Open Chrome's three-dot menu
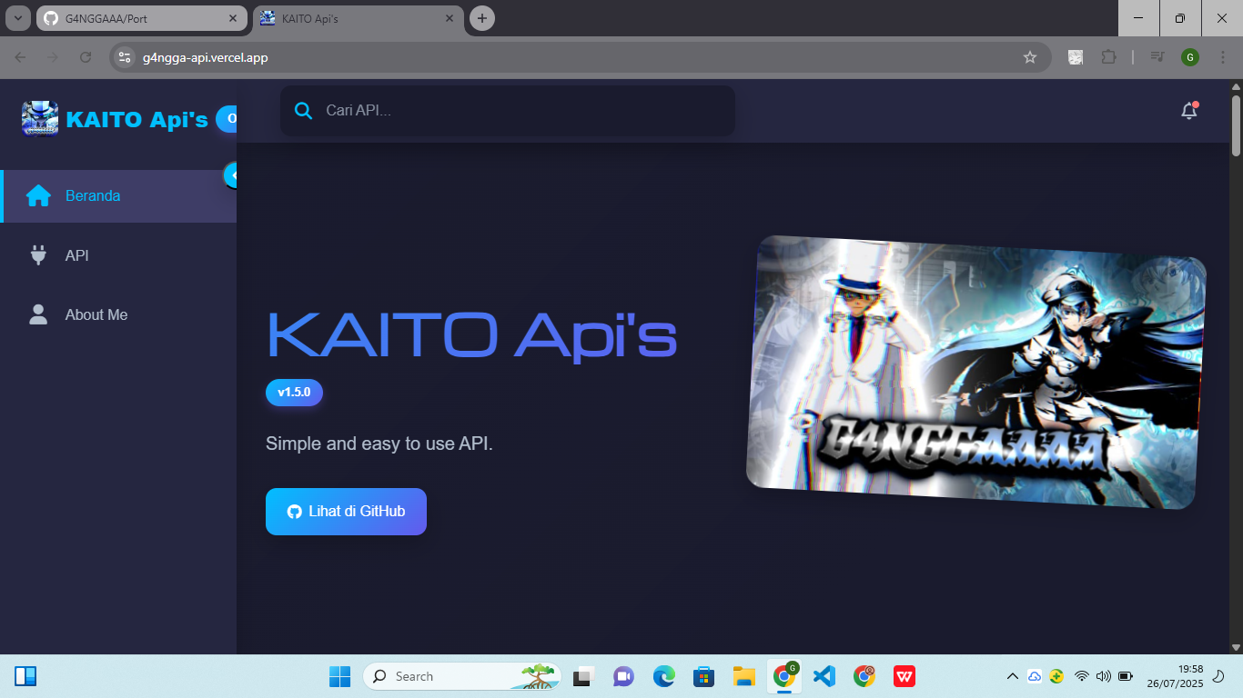This screenshot has height=698, width=1243. point(1222,56)
